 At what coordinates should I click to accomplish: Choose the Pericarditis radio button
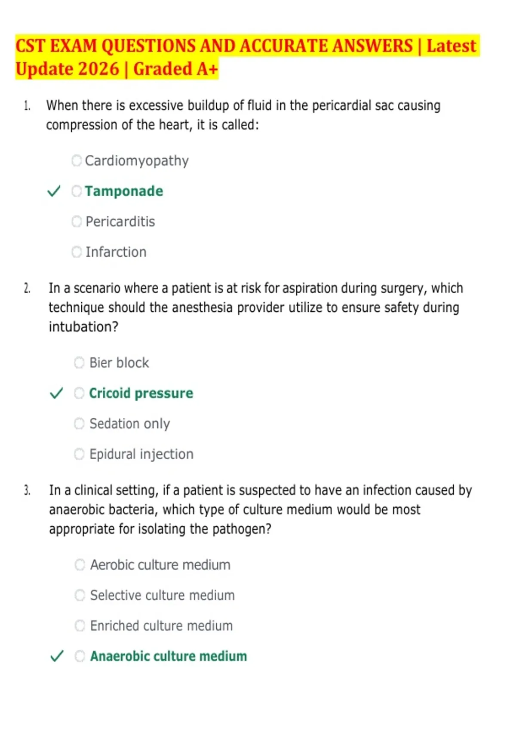(x=77, y=221)
